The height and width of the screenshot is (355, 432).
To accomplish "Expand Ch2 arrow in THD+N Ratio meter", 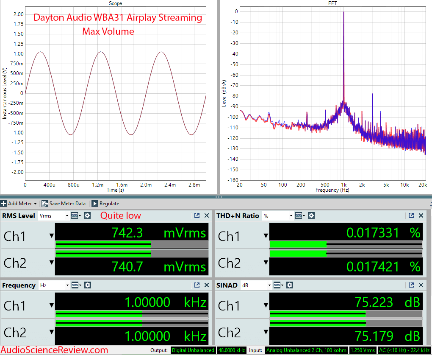I will (x=266, y=262).
